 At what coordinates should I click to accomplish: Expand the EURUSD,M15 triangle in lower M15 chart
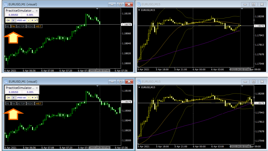(139, 87)
